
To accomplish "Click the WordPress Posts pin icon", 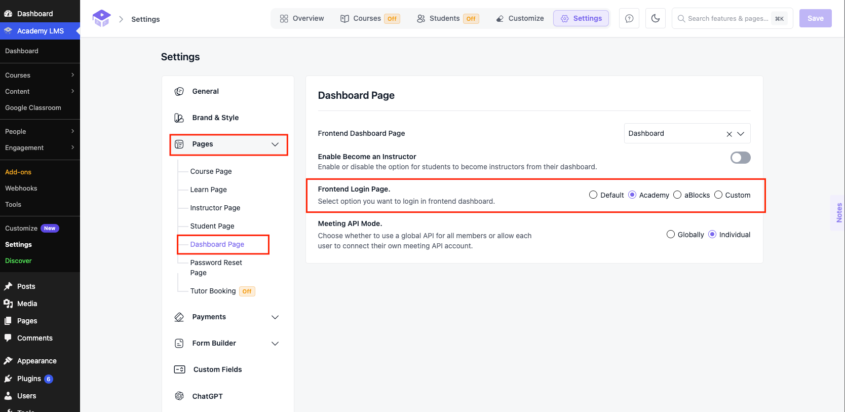I will (x=8, y=287).
